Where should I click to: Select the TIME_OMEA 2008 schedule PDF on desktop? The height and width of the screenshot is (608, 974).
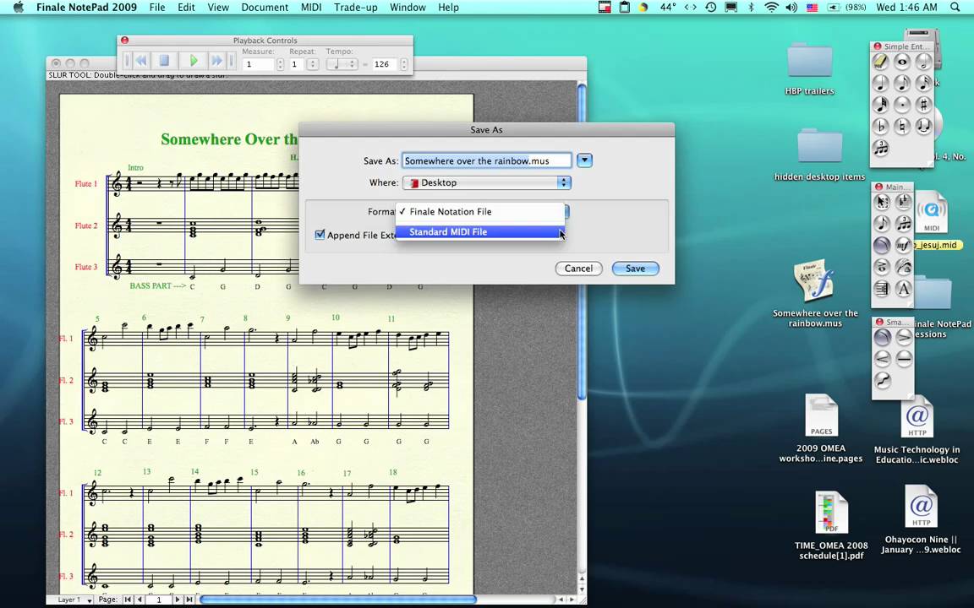(x=831, y=525)
